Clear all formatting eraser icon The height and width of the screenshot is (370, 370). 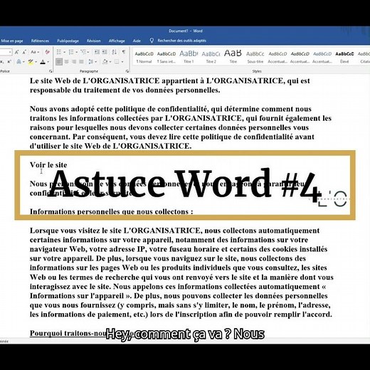point(48,52)
